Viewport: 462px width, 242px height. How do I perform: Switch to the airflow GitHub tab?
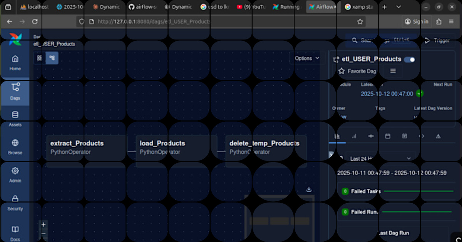(143, 7)
